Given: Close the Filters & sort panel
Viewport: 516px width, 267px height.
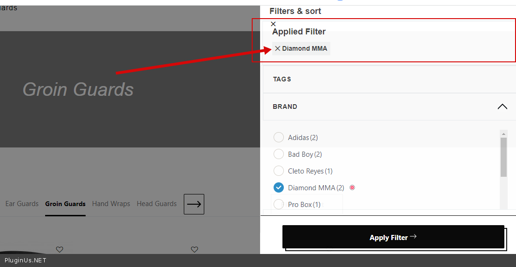Looking at the screenshot, I should click(x=273, y=24).
